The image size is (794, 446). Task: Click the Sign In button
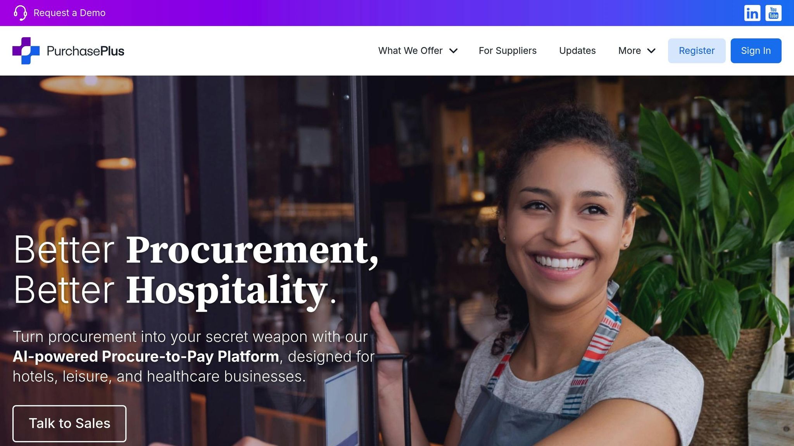(x=756, y=51)
